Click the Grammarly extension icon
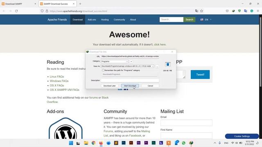 [x=252, y=11]
